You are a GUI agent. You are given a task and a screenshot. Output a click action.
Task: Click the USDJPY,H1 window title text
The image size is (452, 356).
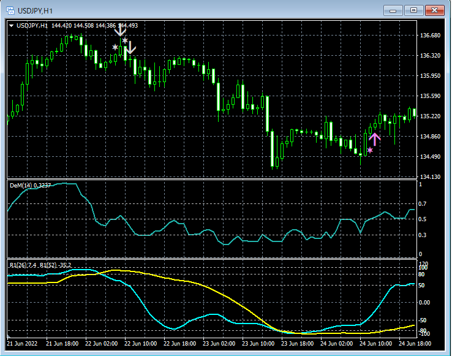click(x=34, y=10)
